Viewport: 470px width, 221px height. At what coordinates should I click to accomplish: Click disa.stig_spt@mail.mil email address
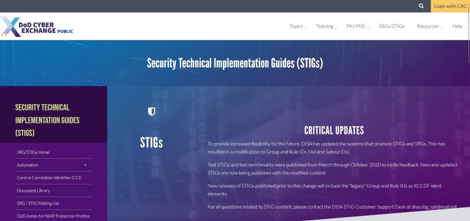coord(434,207)
